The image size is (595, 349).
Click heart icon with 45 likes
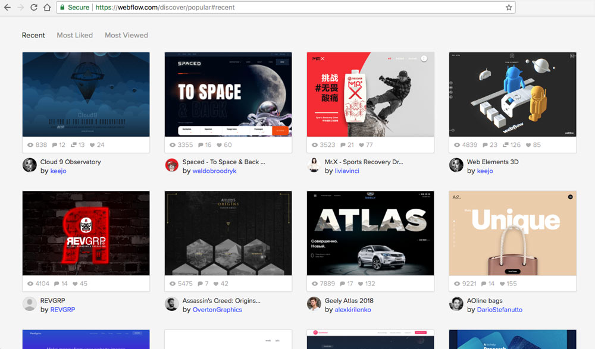pyautogui.click(x=75, y=284)
